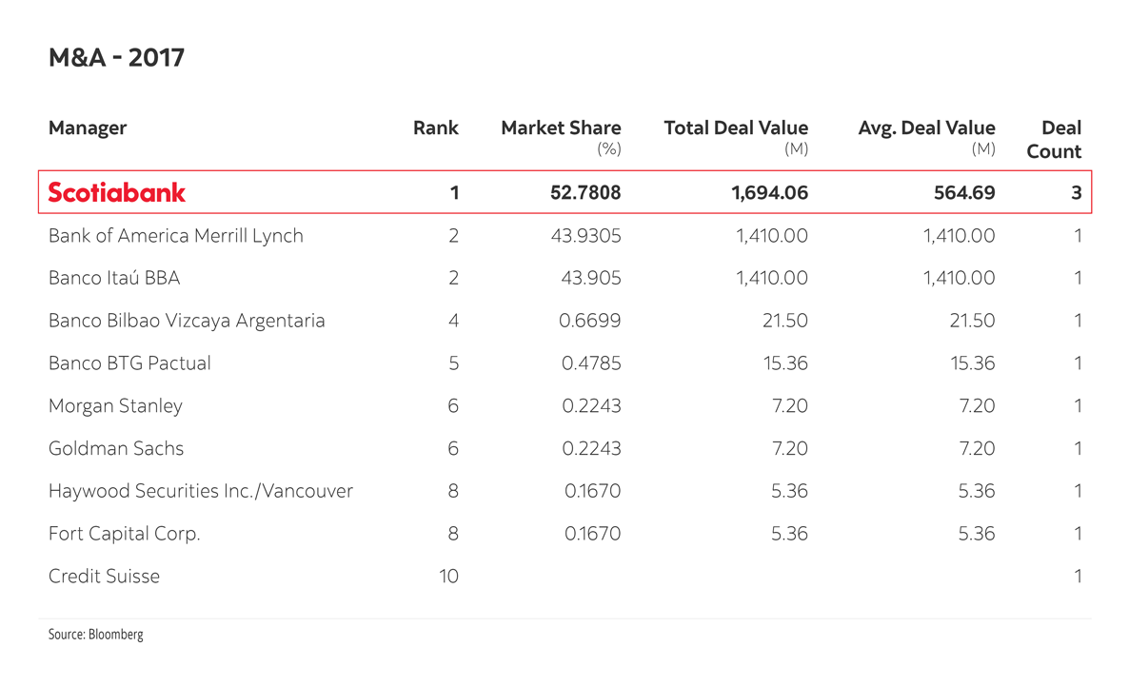Image resolution: width=1129 pixels, height=686 pixels.
Task: Select Fort Capital average deal value 5.36
Action: point(977,534)
